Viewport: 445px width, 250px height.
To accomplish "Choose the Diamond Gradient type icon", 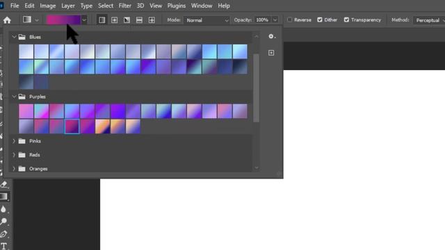I will [152, 20].
